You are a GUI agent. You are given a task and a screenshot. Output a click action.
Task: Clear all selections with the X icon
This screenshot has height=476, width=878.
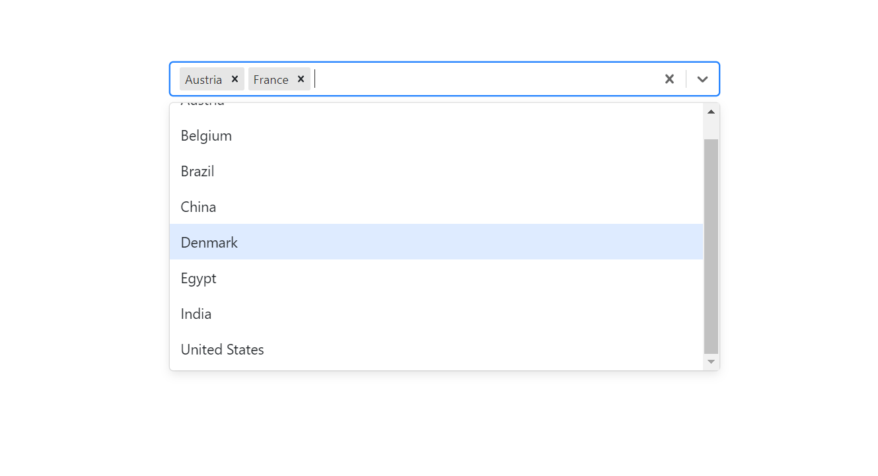tap(669, 79)
